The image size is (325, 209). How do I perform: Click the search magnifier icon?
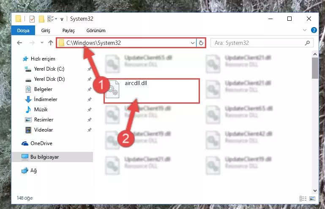click(307, 43)
